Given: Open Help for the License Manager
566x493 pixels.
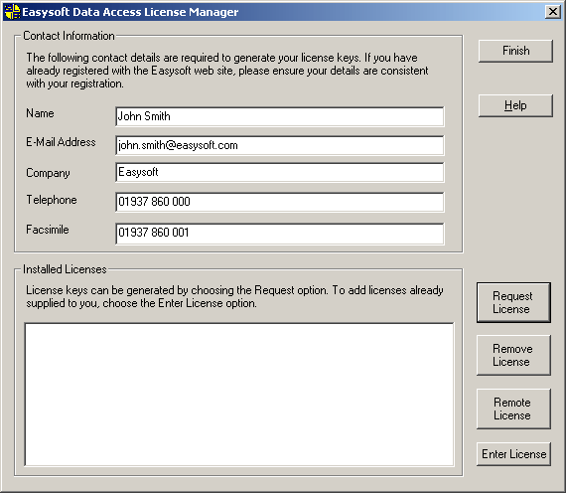Looking at the screenshot, I should point(515,105).
